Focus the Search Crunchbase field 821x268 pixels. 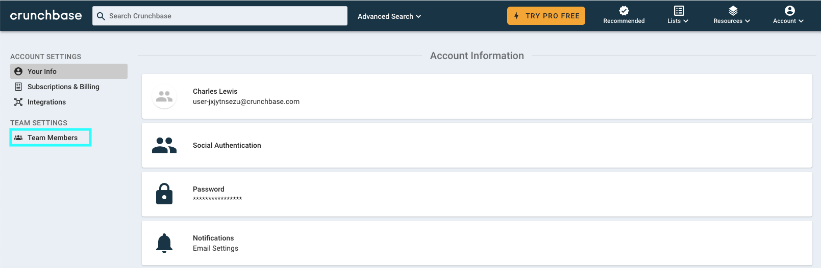220,16
